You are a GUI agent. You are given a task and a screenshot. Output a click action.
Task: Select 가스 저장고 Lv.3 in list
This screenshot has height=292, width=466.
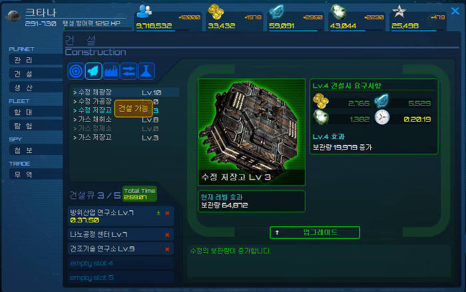tap(116, 138)
